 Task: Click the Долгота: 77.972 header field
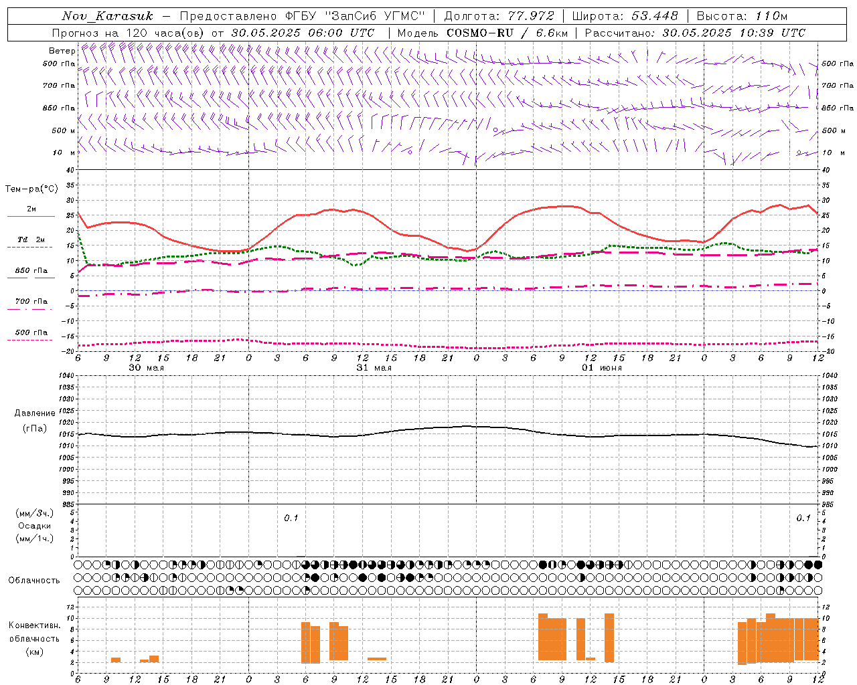click(x=499, y=16)
